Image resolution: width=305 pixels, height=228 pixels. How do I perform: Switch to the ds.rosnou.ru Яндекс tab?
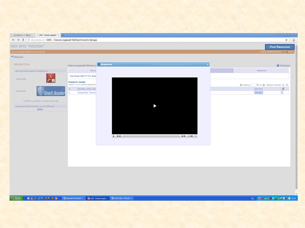[x=22, y=35]
